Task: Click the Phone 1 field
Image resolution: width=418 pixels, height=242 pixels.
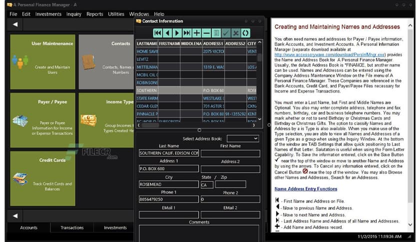Action: click(x=168, y=199)
